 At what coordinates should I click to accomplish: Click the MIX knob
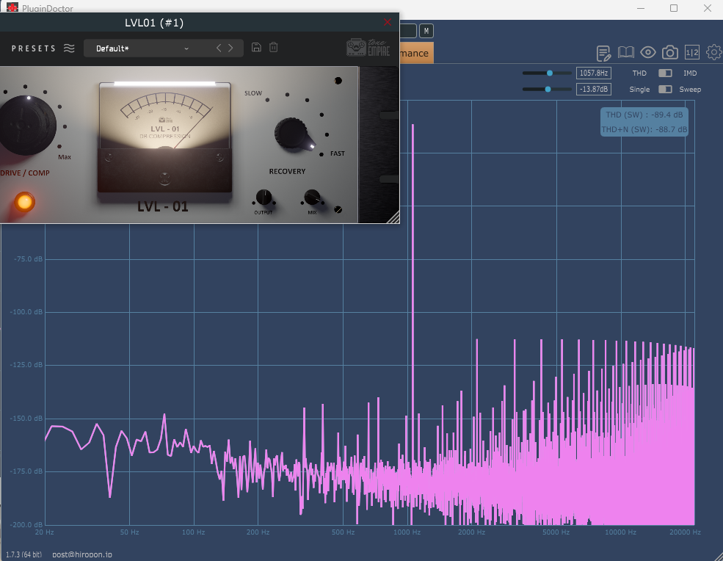point(312,197)
